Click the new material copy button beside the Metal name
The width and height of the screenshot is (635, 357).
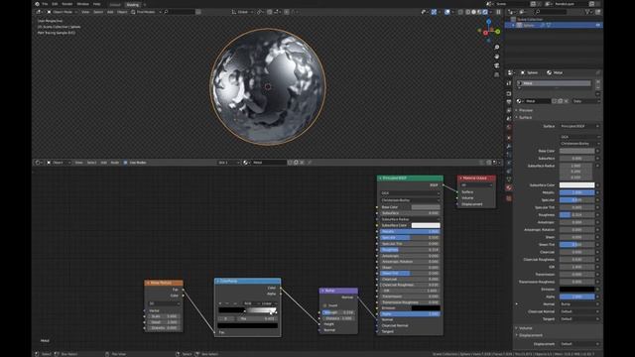[x=560, y=101]
